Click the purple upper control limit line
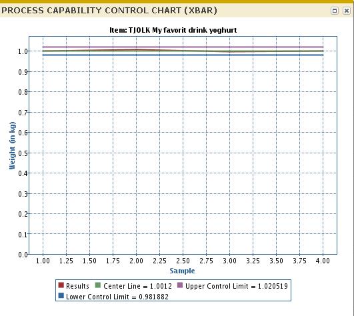 point(183,47)
